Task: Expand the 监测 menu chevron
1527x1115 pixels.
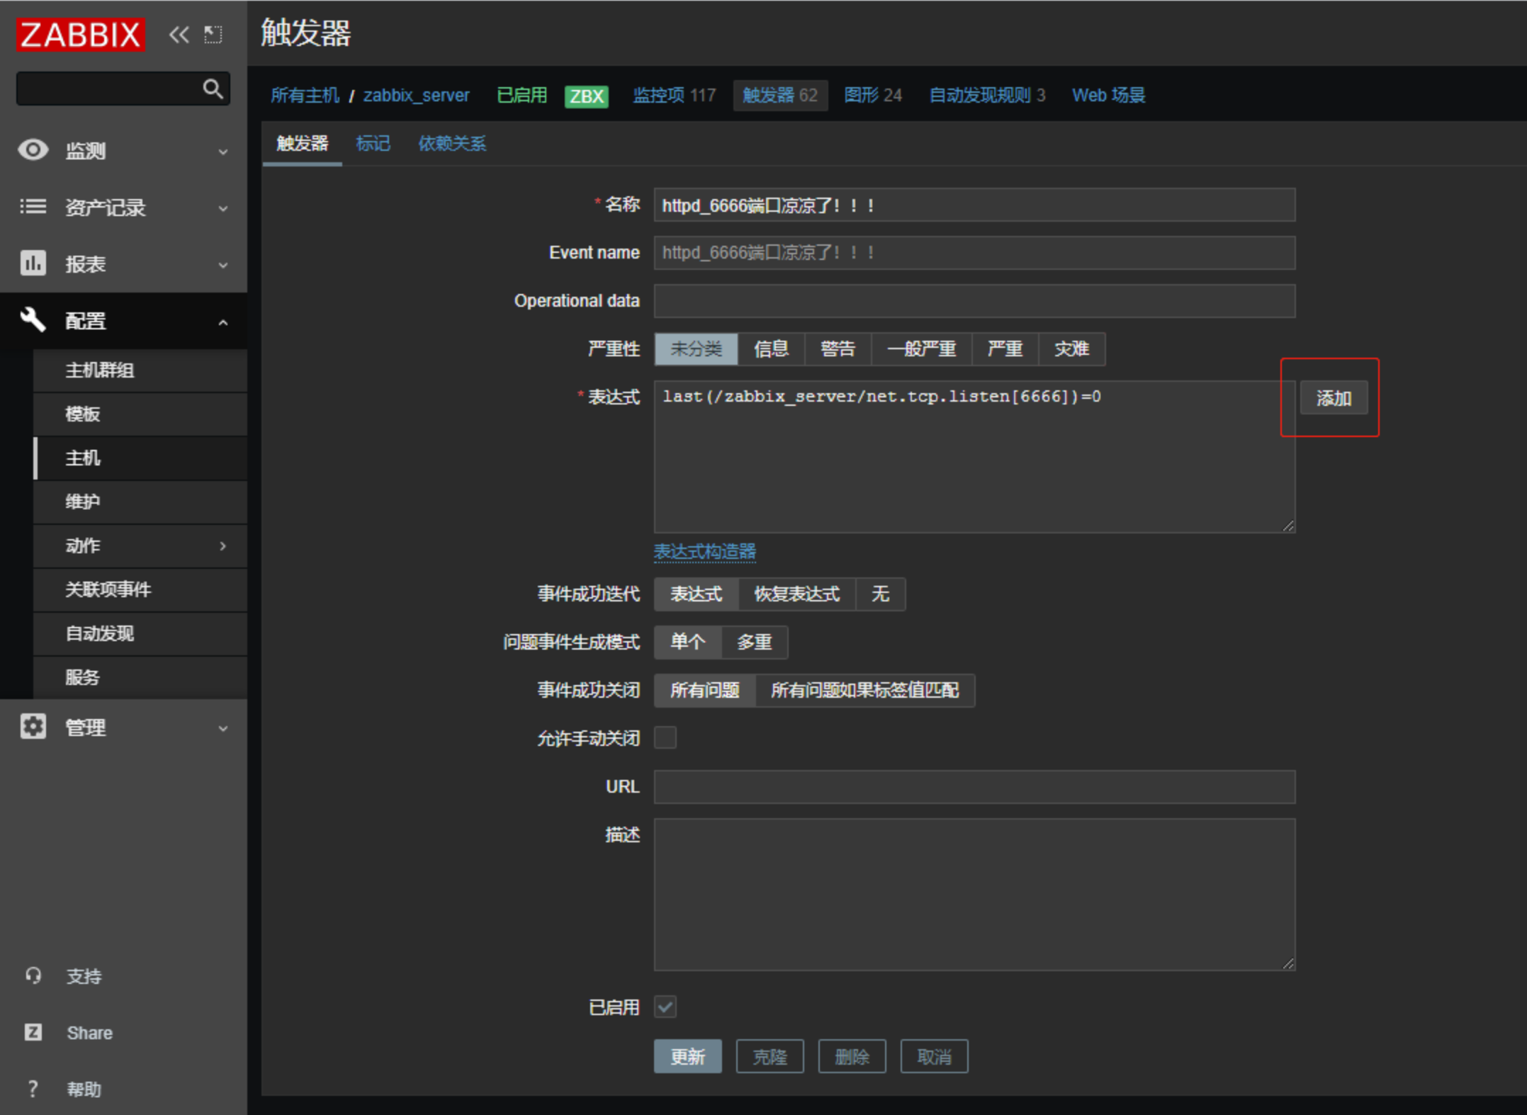Action: pos(222,152)
